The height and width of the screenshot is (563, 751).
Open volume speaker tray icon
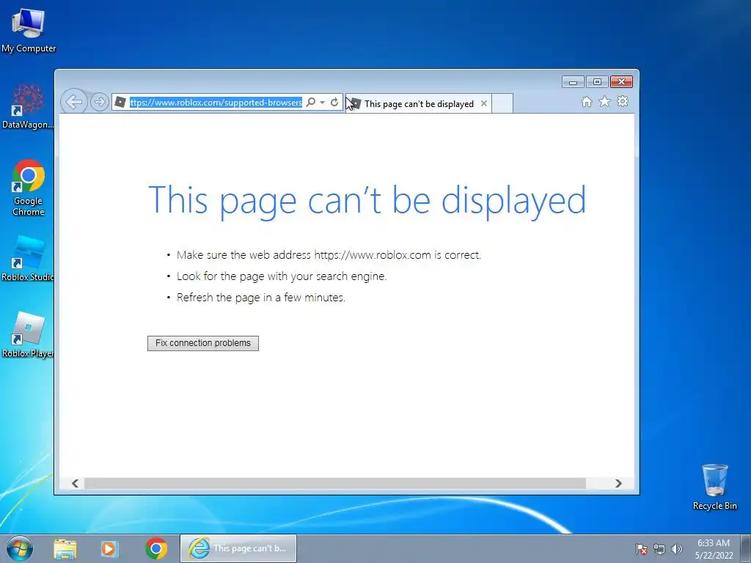point(677,549)
